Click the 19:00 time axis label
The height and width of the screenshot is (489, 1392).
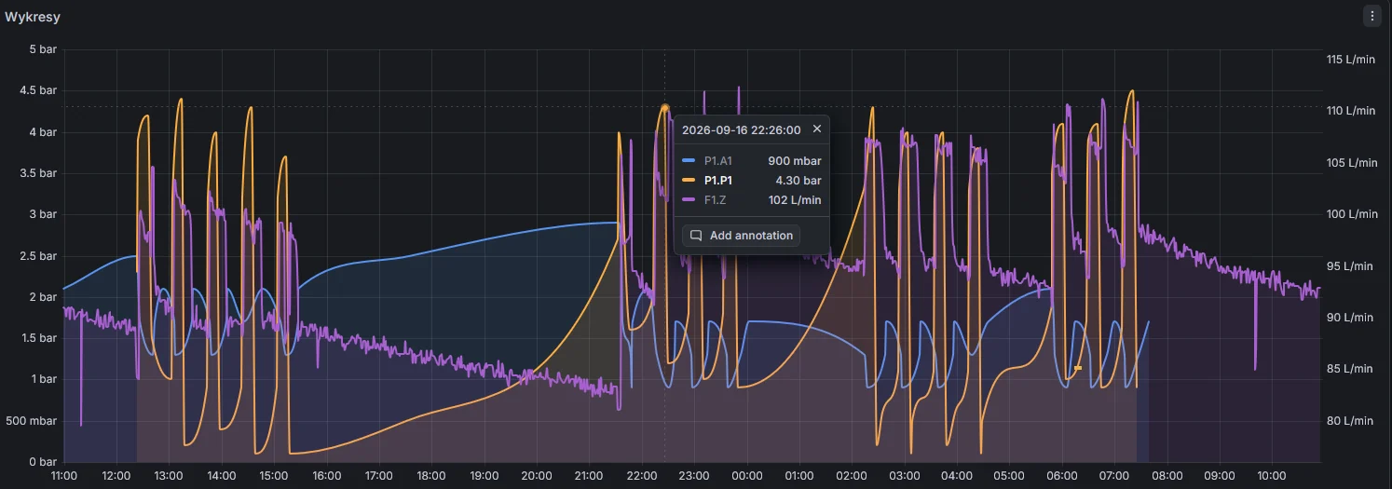484,475
